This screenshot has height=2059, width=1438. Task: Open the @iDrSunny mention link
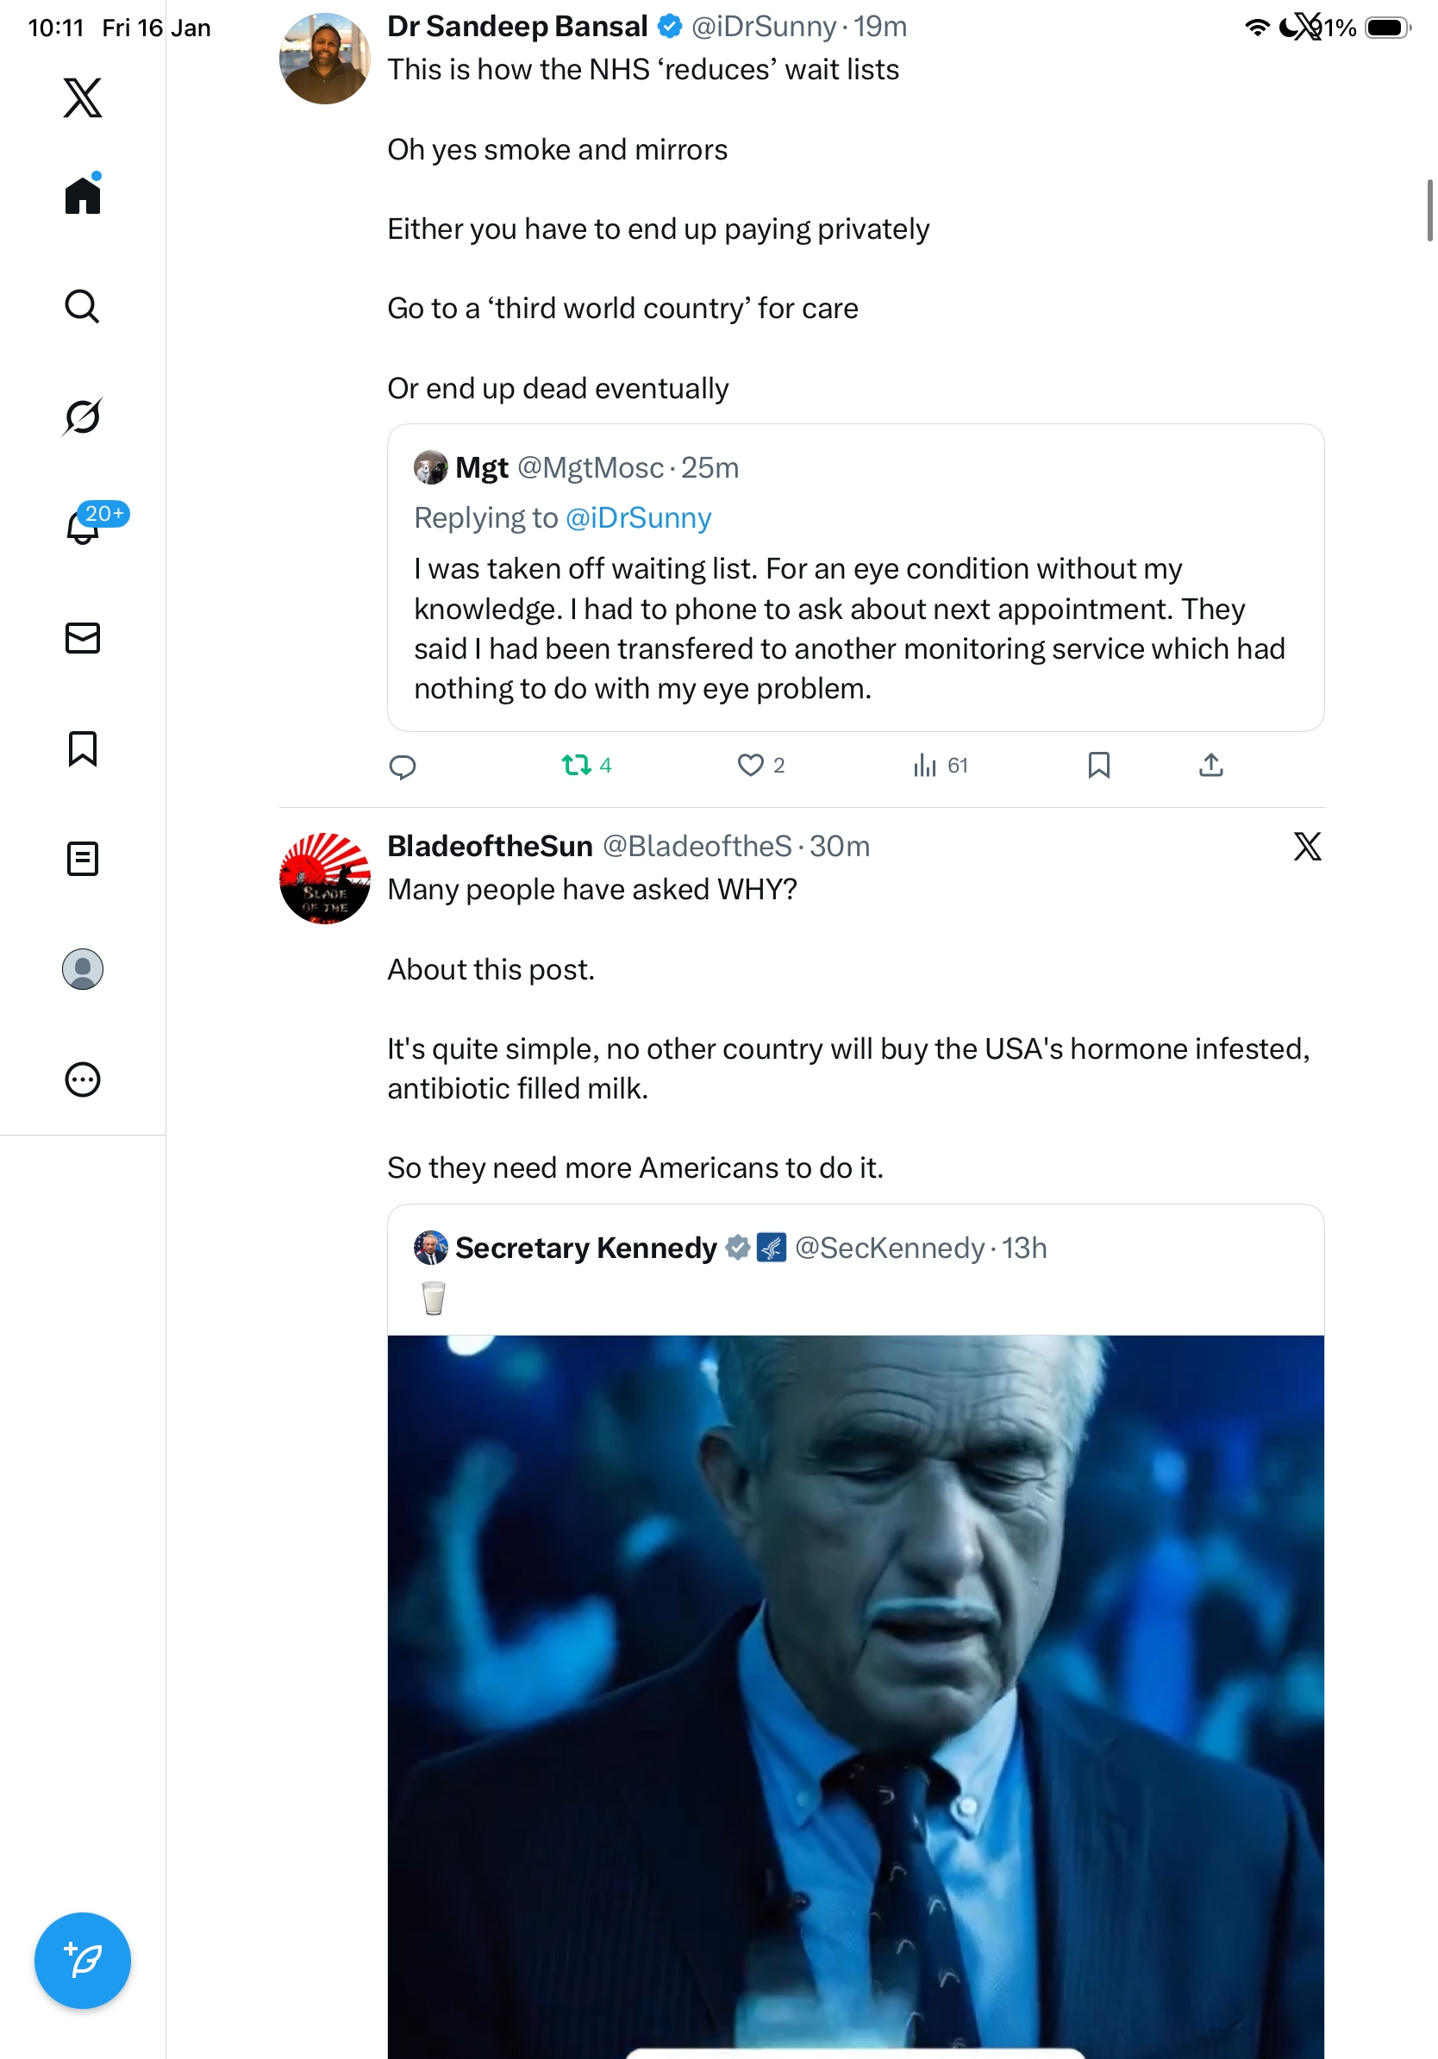pos(638,517)
